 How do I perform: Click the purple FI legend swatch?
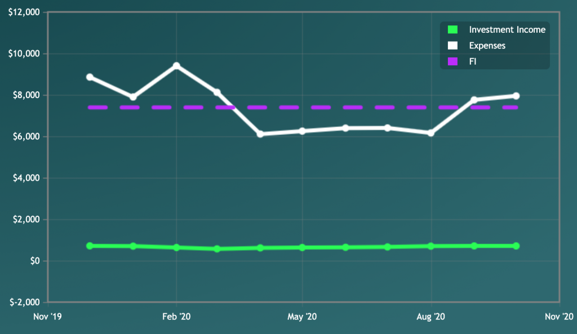coord(452,61)
